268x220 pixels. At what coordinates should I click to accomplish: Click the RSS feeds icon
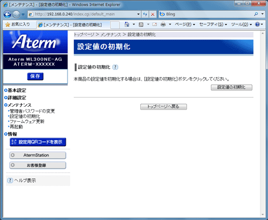tap(141, 25)
